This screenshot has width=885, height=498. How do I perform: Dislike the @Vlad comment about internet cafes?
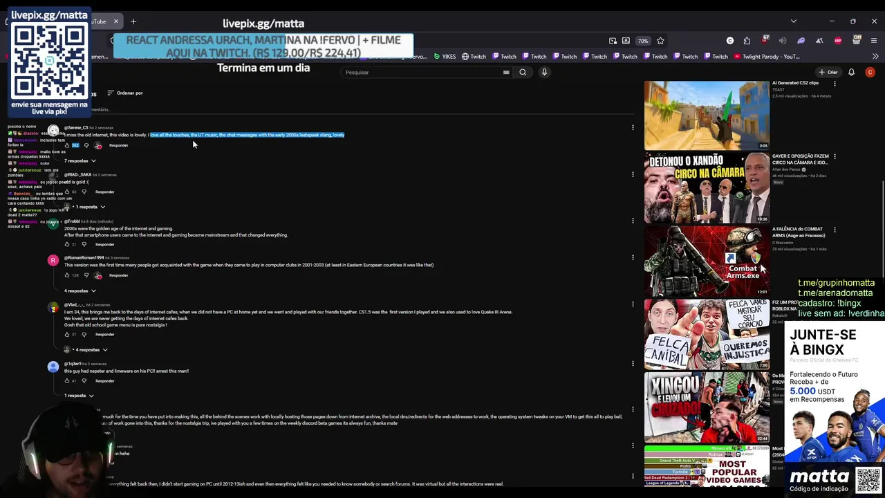point(84,334)
